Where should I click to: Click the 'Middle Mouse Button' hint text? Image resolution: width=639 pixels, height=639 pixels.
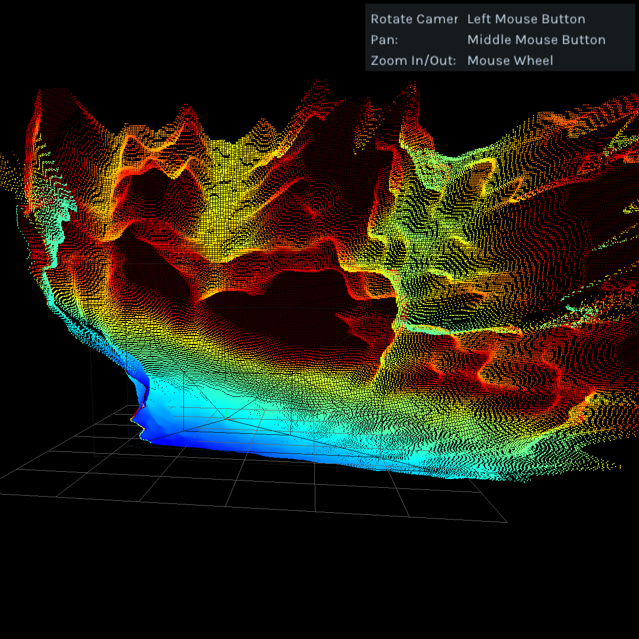click(x=536, y=40)
